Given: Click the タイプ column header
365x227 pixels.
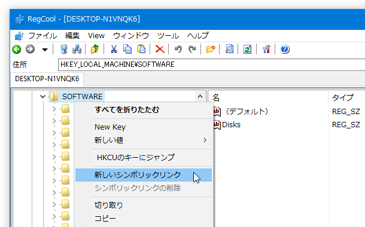Looking at the screenshot, I should click(346, 97).
